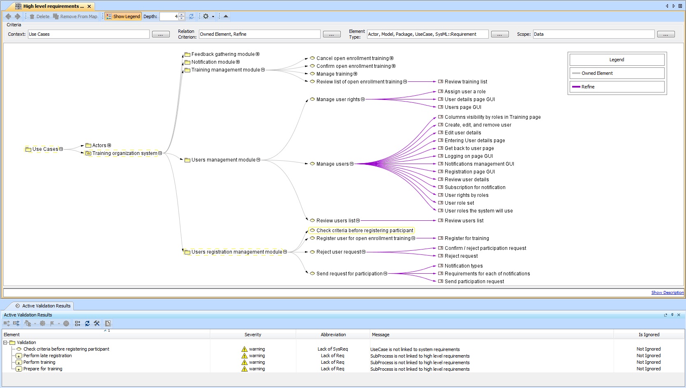This screenshot has height=388, width=686.
Task: Click inside the Context field showing Use Cases
Action: pyautogui.click(x=88, y=34)
